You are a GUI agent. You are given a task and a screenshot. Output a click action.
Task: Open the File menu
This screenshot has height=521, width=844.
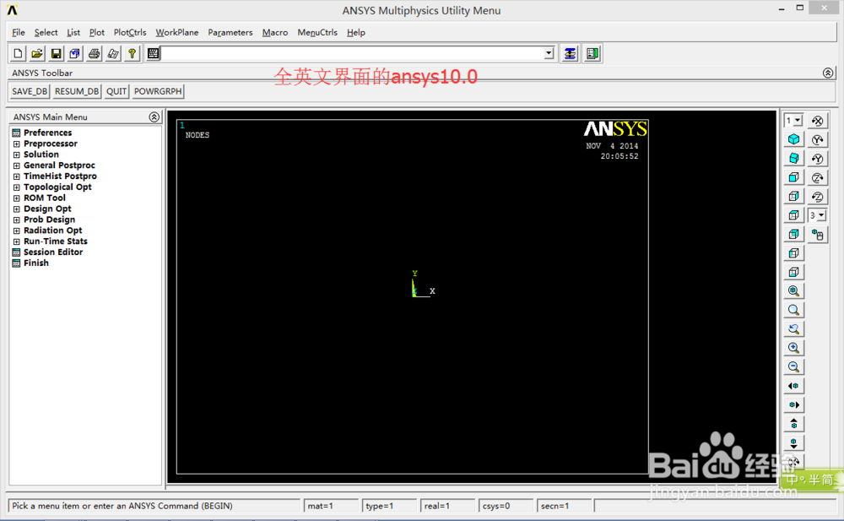point(18,32)
